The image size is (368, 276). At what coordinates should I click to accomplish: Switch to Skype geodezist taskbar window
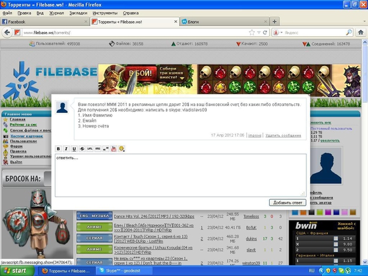click(x=124, y=270)
